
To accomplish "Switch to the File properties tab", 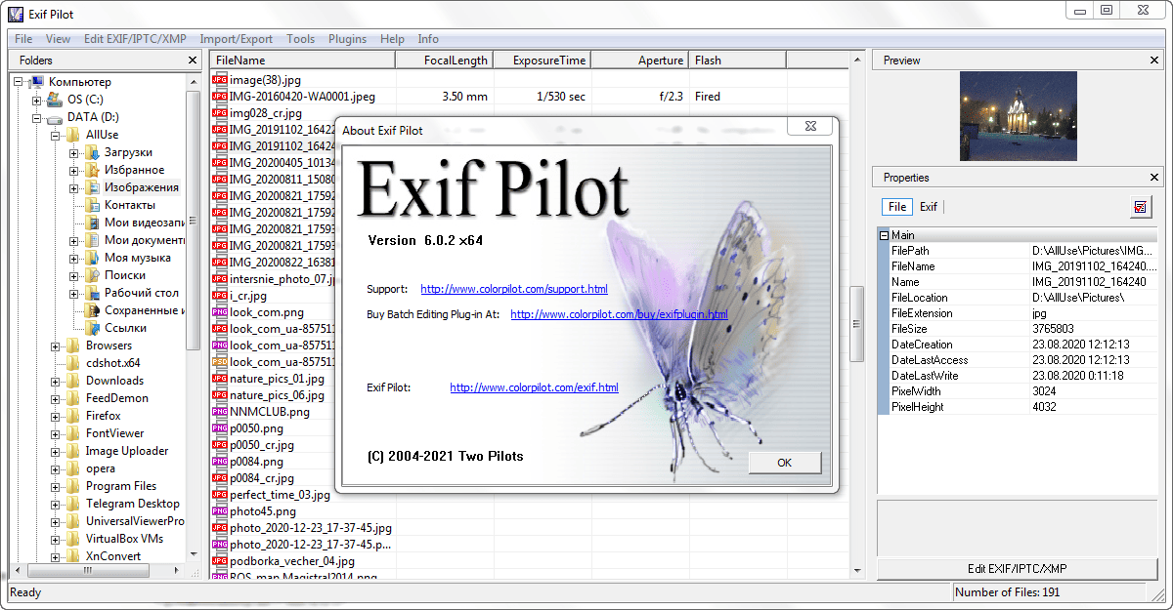I will pyautogui.click(x=897, y=207).
